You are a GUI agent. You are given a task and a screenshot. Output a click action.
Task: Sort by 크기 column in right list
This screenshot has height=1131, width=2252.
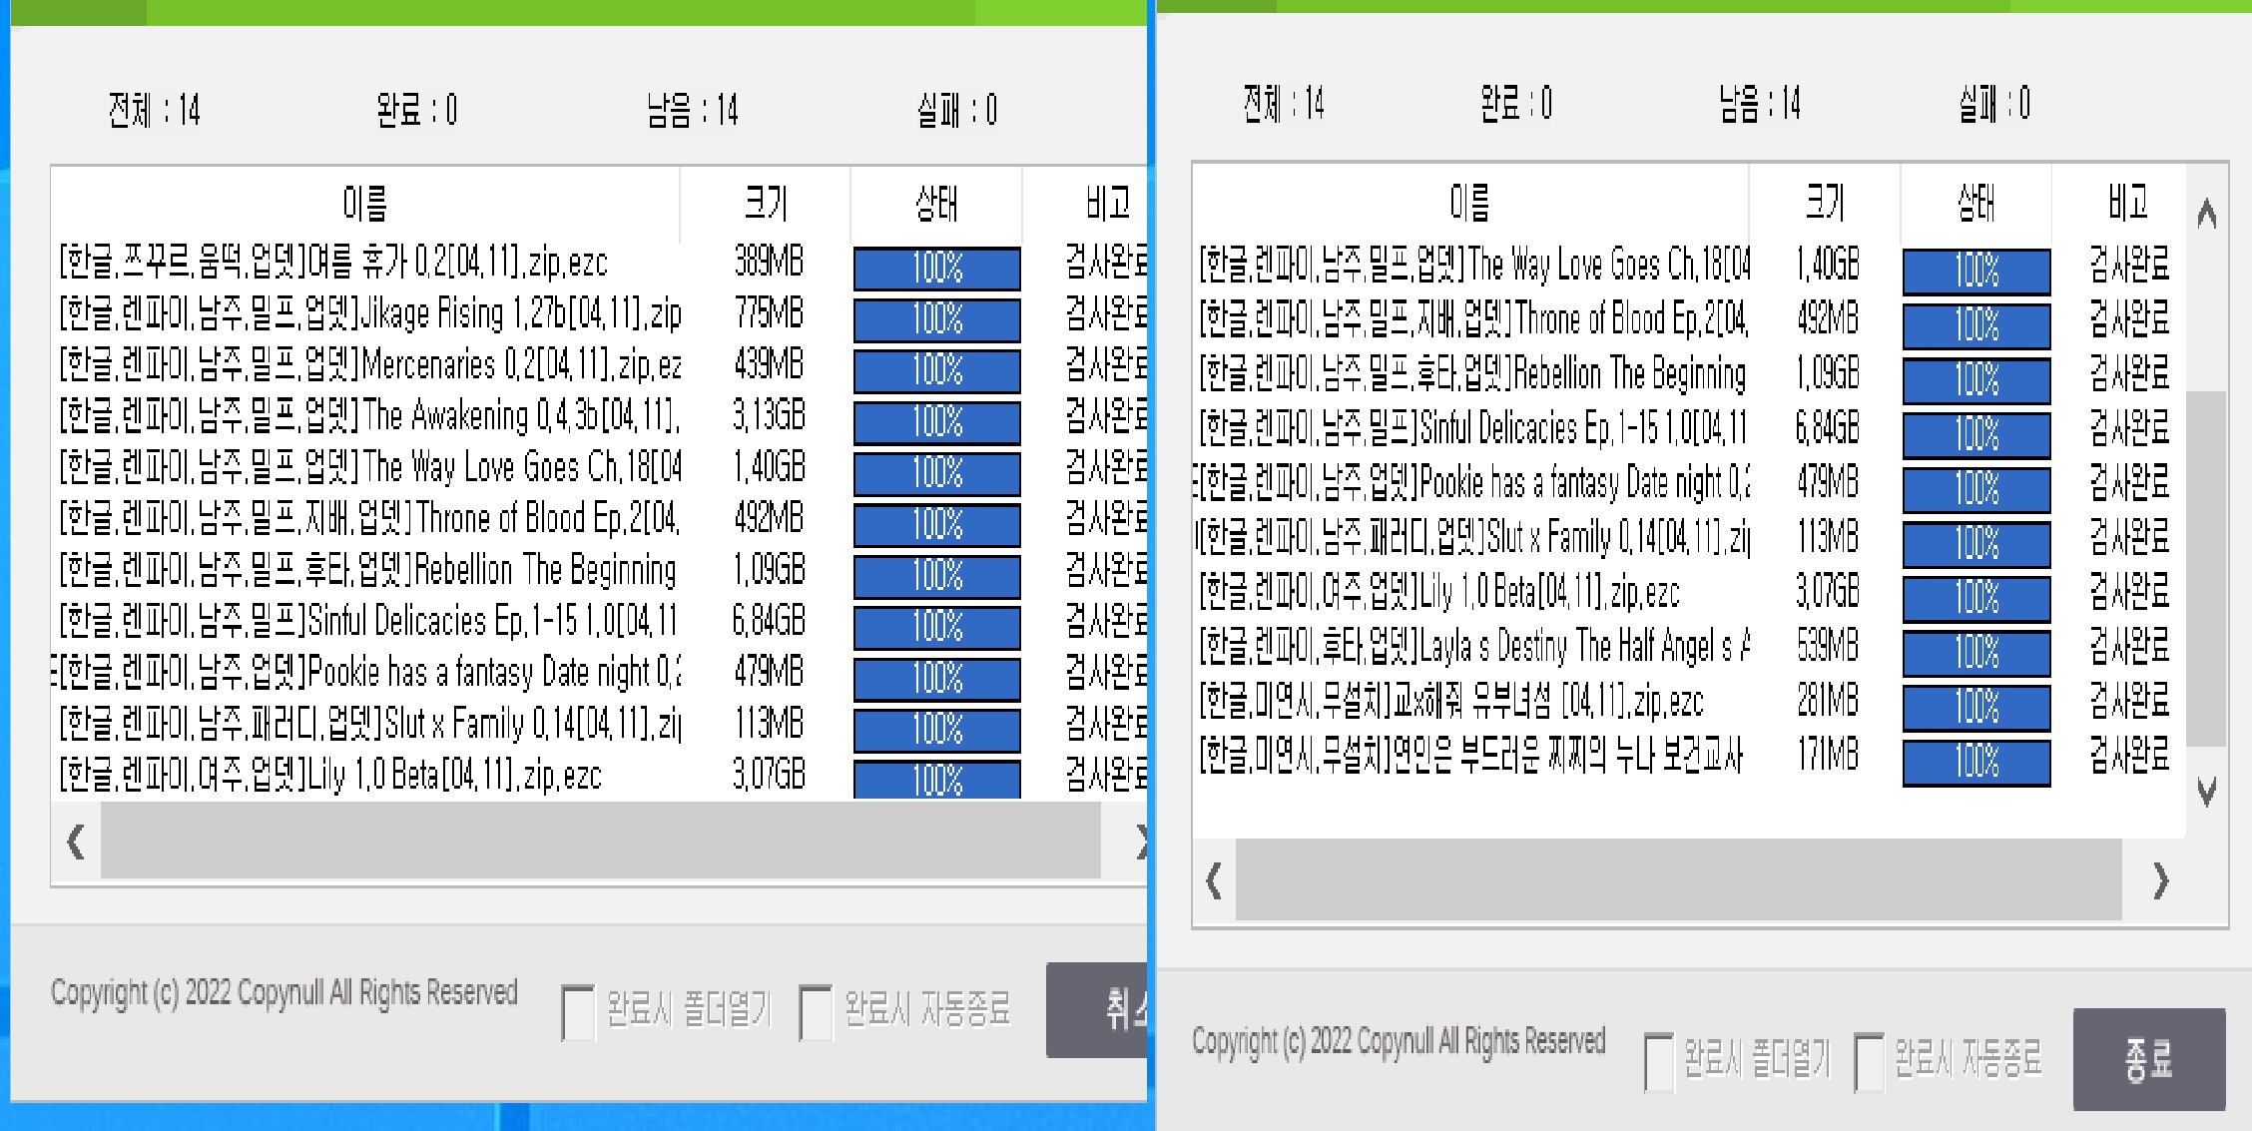pos(1824,204)
